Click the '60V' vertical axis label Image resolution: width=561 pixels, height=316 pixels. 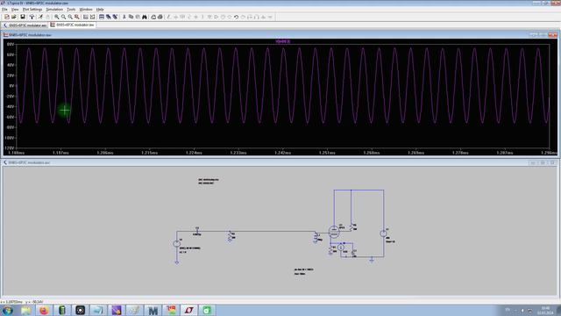(11, 54)
